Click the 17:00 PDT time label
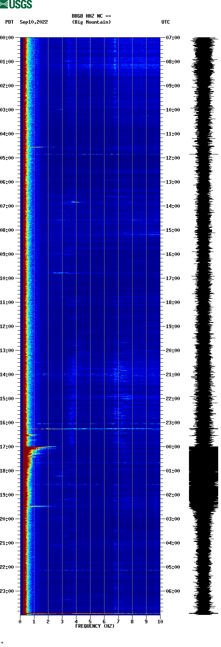Image resolution: width=221 pixels, height=647 pixels. (7, 447)
